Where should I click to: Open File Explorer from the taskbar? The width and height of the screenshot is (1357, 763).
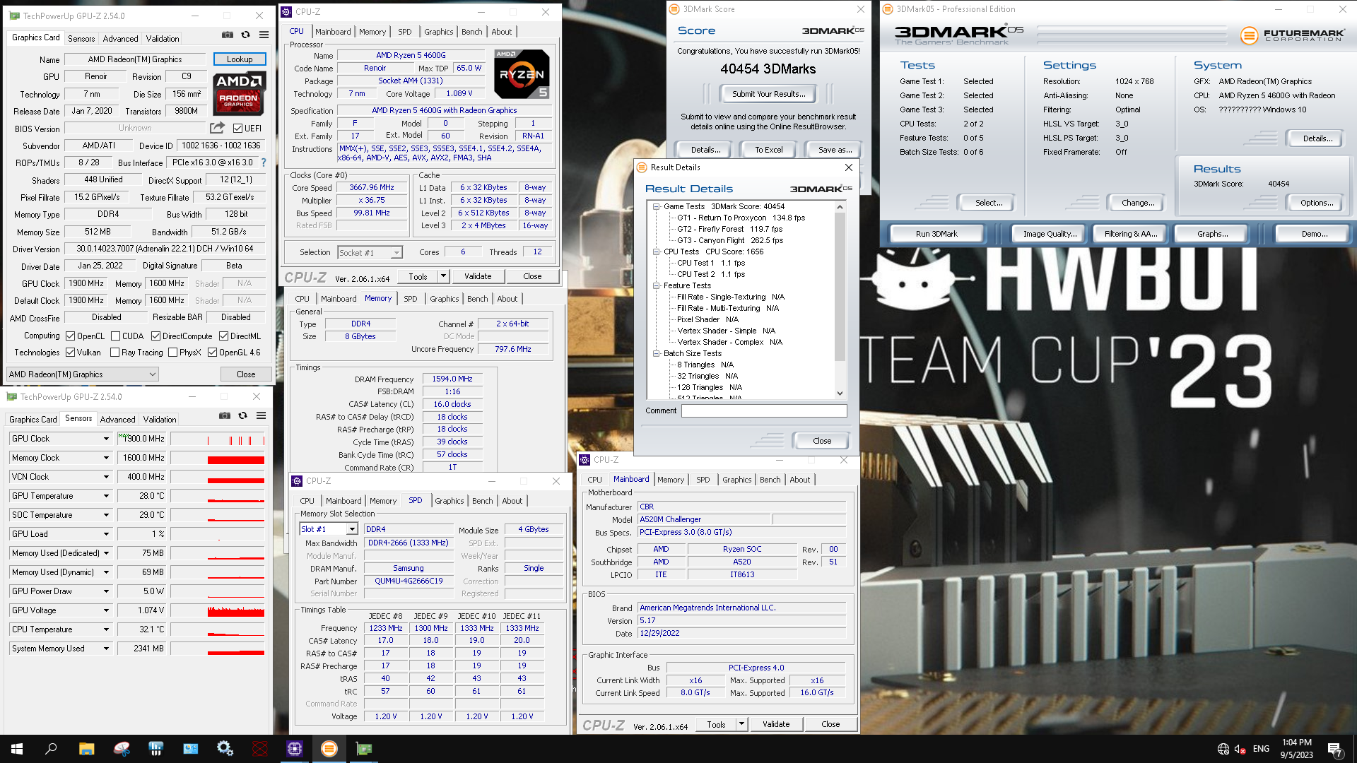pos(86,749)
